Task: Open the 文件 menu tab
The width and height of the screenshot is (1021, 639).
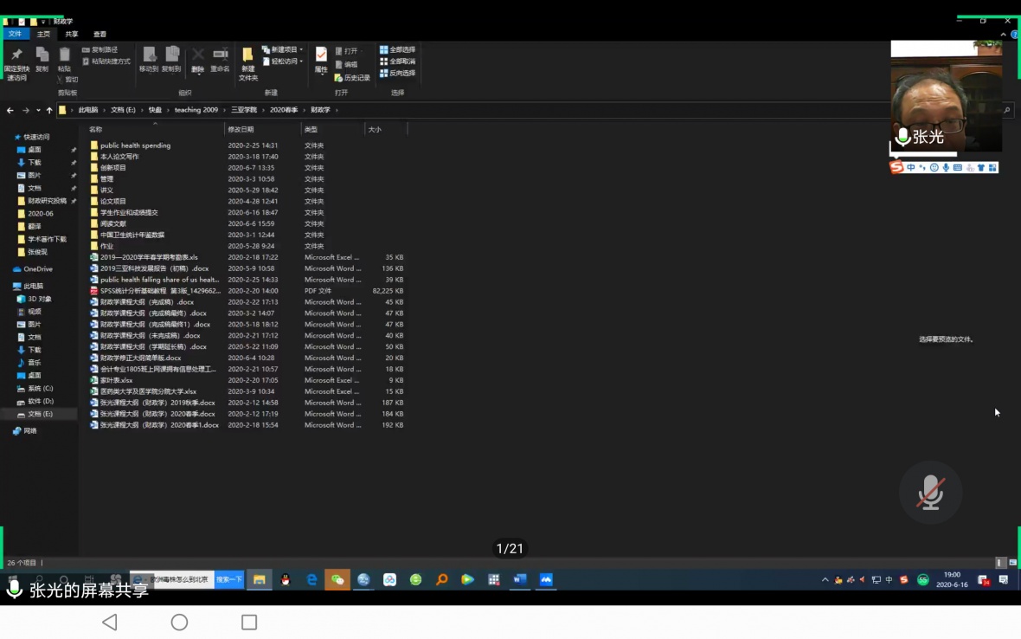Action: click(x=15, y=34)
